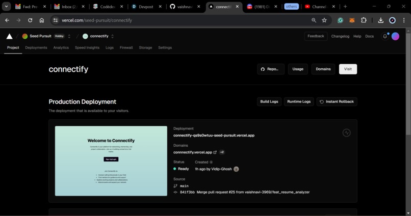The height and width of the screenshot is (216, 411).
Task: Open a new browser tab
Action: point(345,7)
